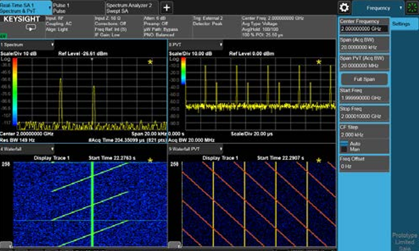
Task: Click the Spectrum color scale bar
Action: [15, 92]
